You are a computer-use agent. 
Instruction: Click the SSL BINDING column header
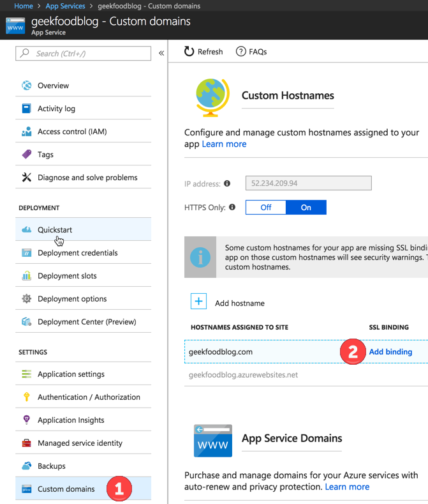point(389,327)
